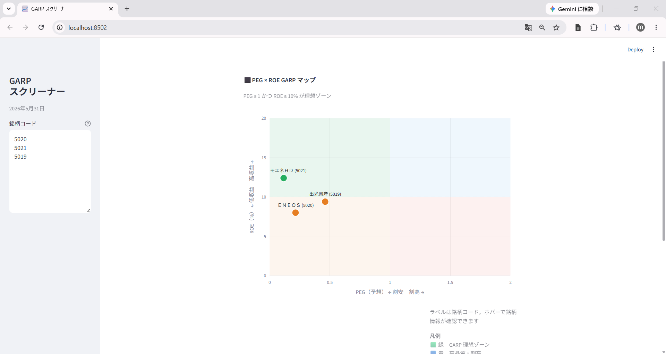
Task: Click the 凡例 legend heading
Action: click(x=435, y=336)
